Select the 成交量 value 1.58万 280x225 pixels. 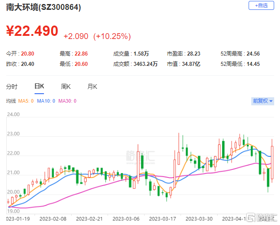click(x=141, y=54)
